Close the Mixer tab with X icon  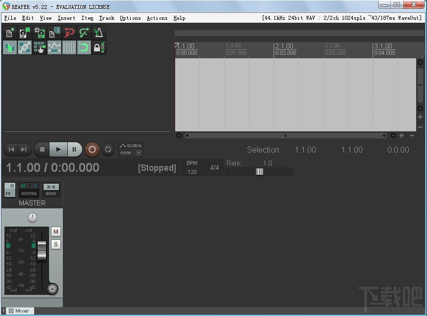(x=11, y=311)
